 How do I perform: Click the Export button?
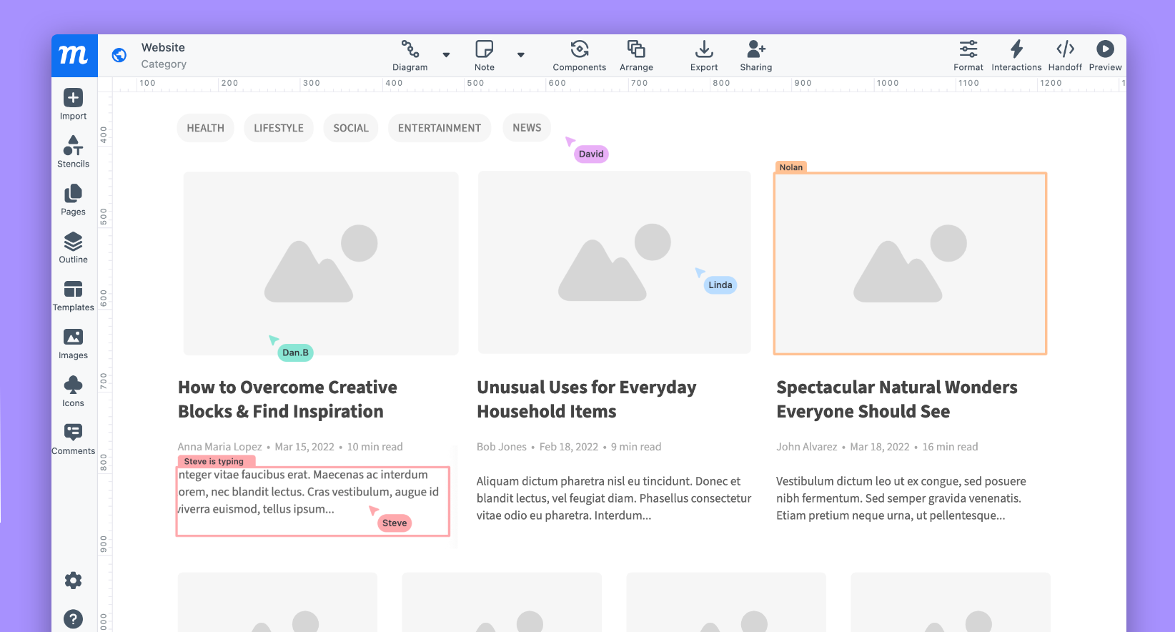[x=703, y=55]
